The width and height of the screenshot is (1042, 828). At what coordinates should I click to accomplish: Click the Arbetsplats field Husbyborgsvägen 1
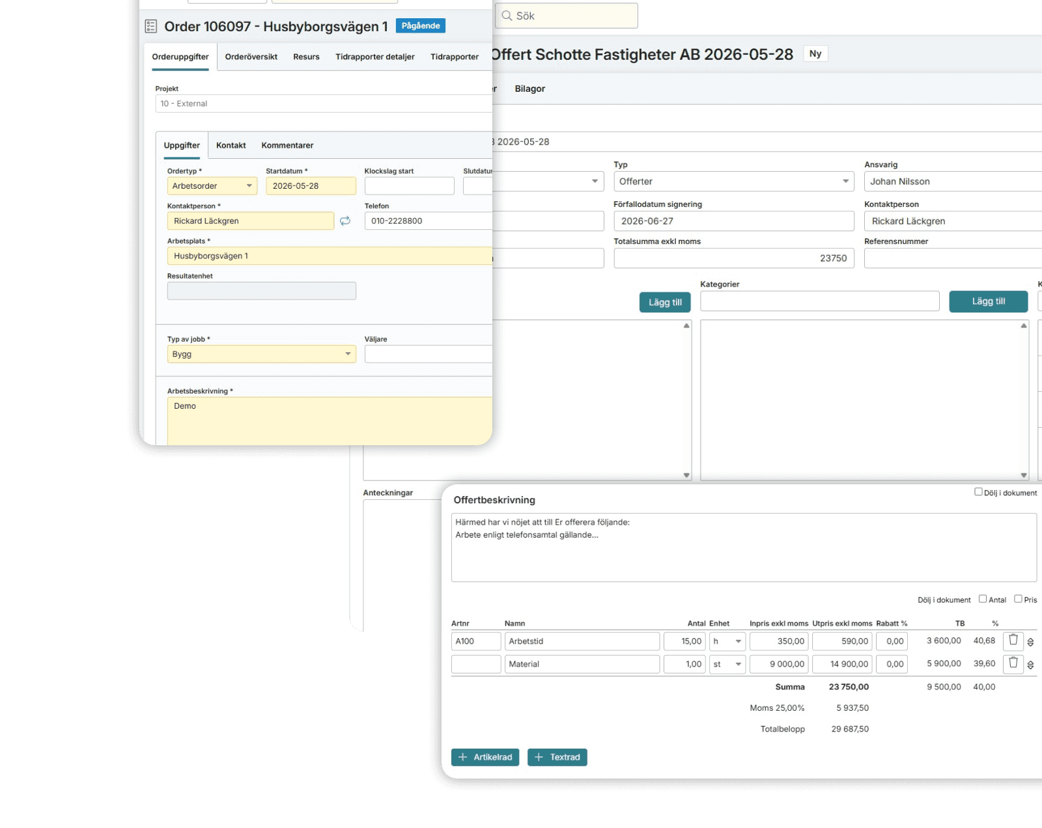pos(330,256)
